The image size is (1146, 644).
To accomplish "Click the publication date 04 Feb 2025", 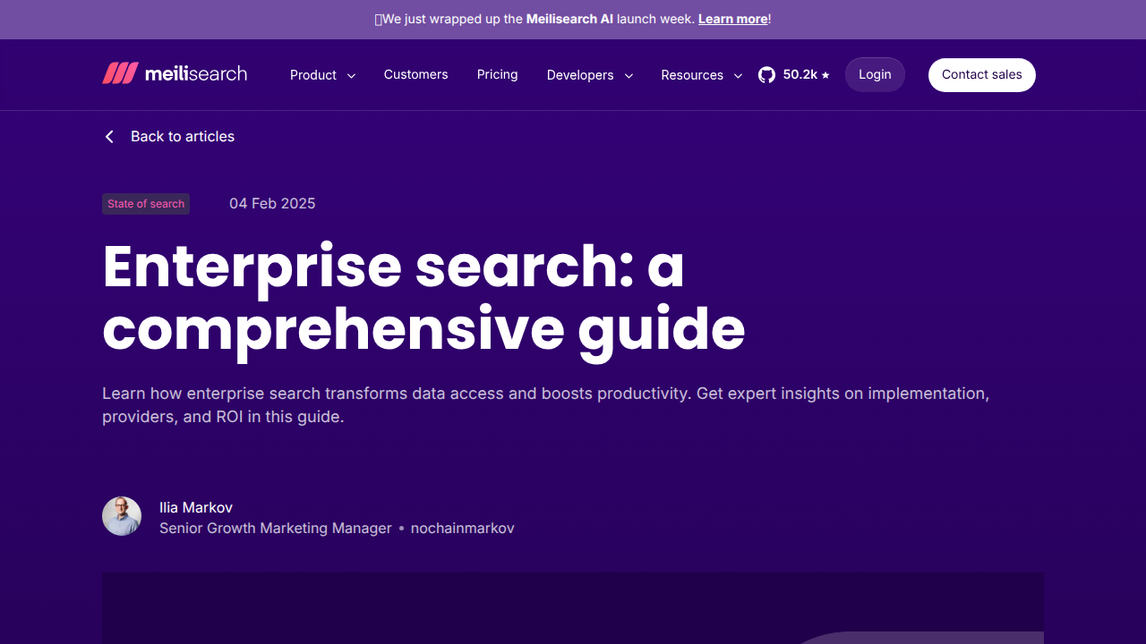I will click(272, 204).
